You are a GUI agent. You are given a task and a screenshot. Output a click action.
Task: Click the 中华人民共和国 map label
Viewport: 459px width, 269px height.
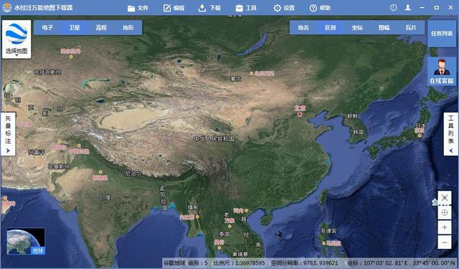click(214, 138)
